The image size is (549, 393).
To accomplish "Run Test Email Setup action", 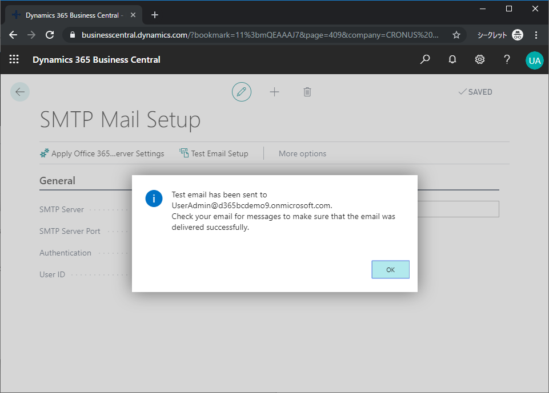I will [214, 153].
